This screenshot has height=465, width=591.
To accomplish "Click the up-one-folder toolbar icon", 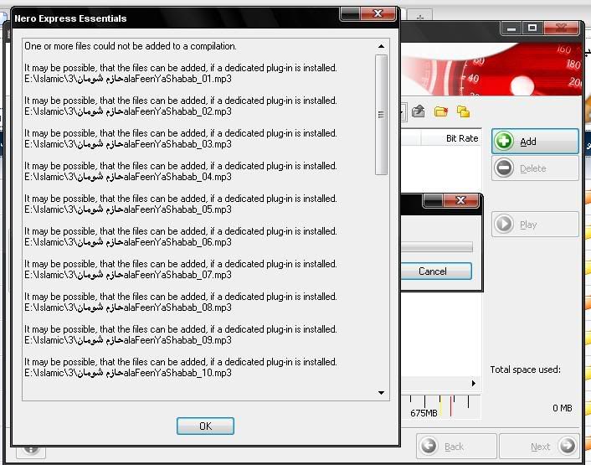I will 419,111.
